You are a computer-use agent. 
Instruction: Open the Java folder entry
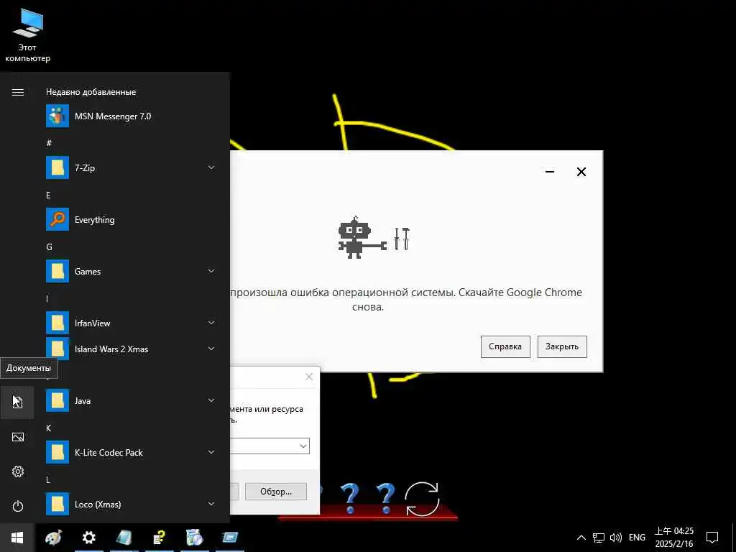point(131,400)
